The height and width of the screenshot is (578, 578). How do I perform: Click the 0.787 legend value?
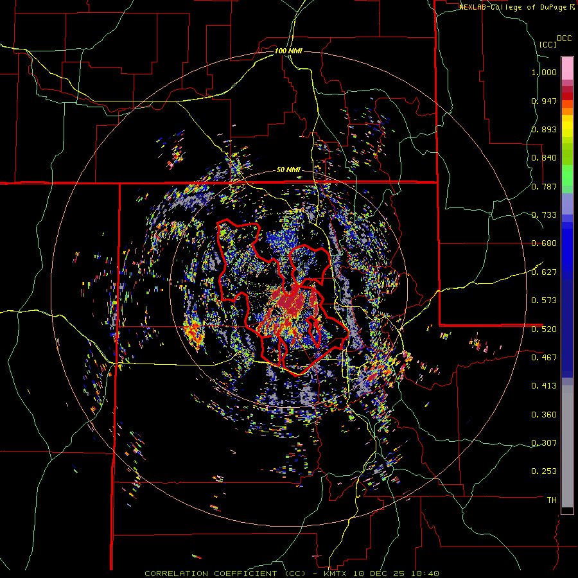(x=544, y=186)
